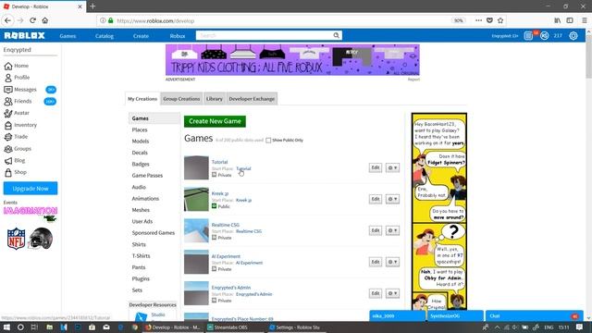Toggle the Show Public Only checkbox
This screenshot has height=333, width=592.
pos(268,141)
